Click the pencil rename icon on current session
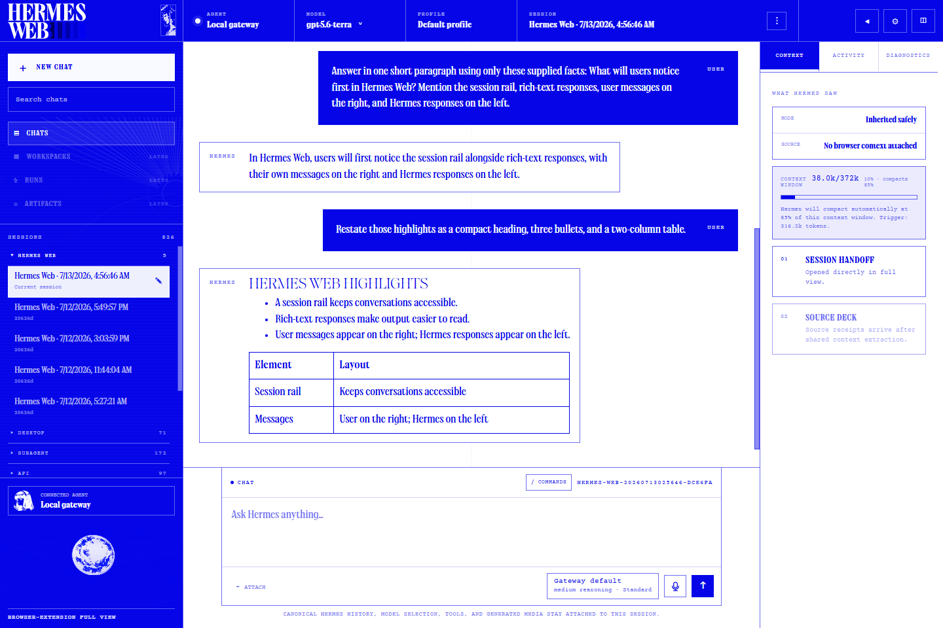The image size is (943, 628). coord(158,281)
